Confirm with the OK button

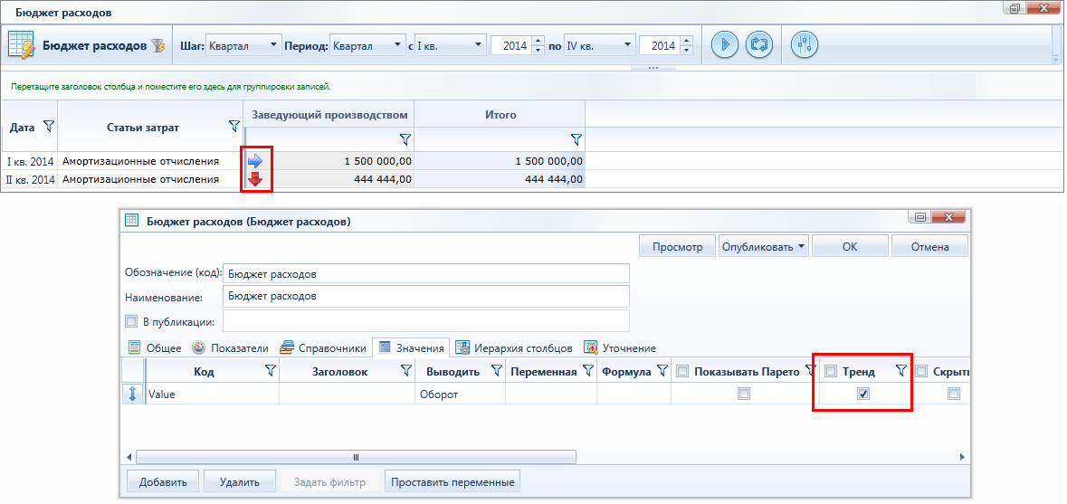point(850,246)
